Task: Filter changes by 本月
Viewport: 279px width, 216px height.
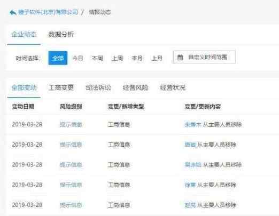Action: point(137,58)
